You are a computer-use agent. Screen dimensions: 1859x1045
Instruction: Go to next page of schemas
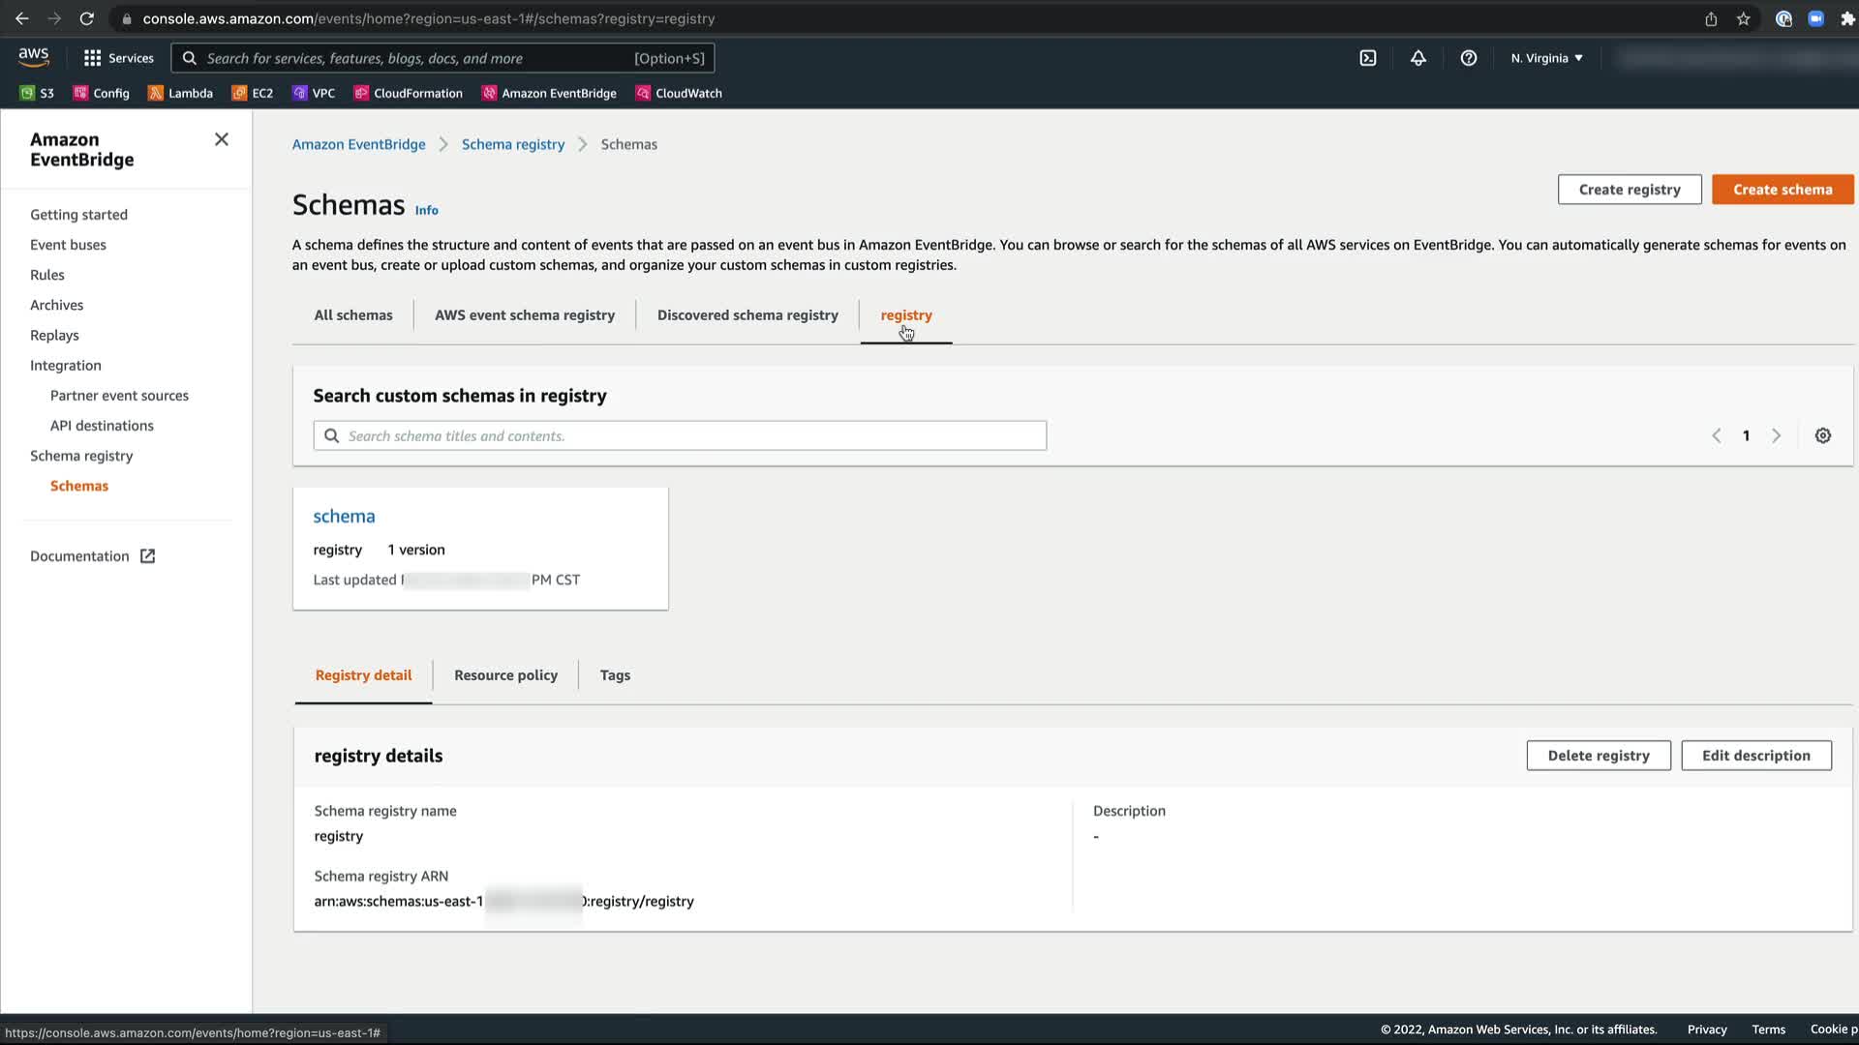(x=1776, y=435)
